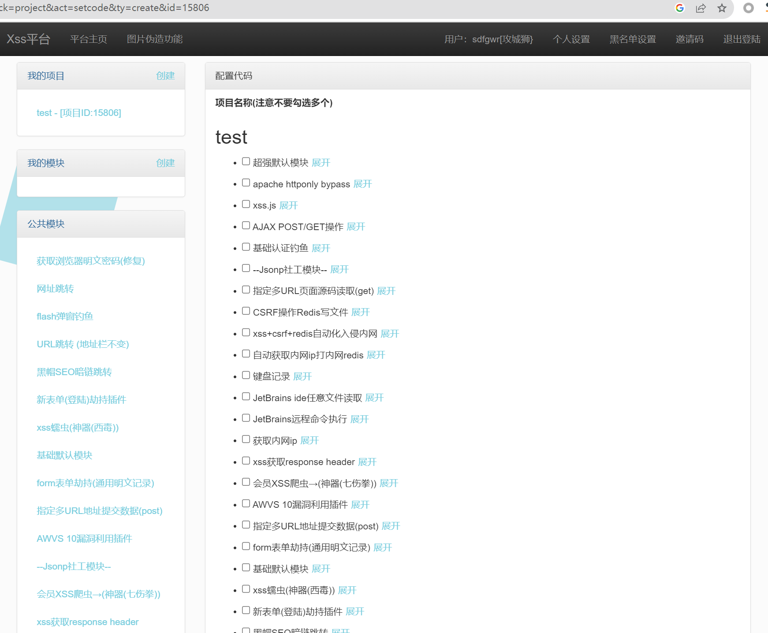The image size is (768, 633).
Task: Open 黑名单设置 from the navbar
Action: (633, 39)
